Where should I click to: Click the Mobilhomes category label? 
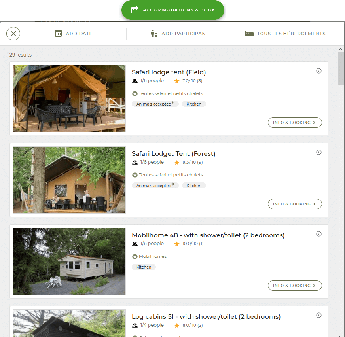(x=153, y=256)
